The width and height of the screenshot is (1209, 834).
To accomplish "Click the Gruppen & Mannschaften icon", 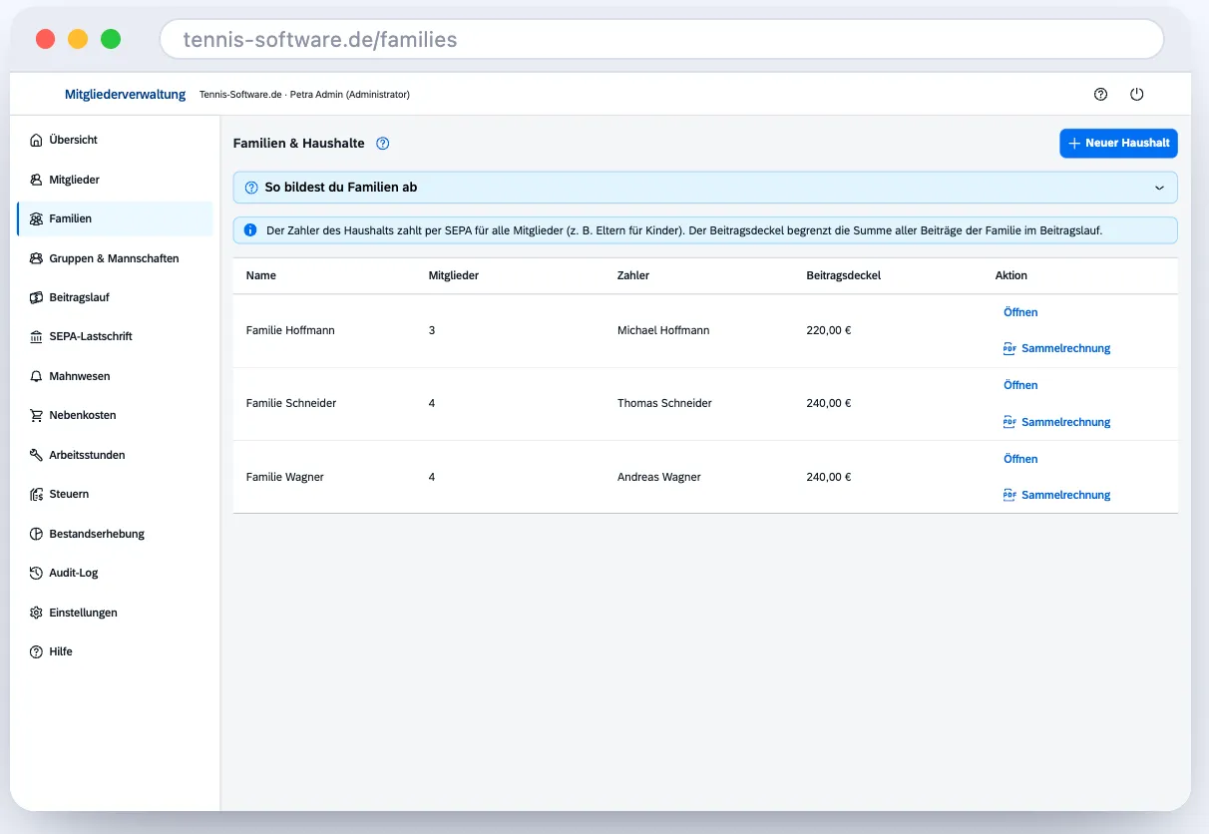I will coord(36,258).
